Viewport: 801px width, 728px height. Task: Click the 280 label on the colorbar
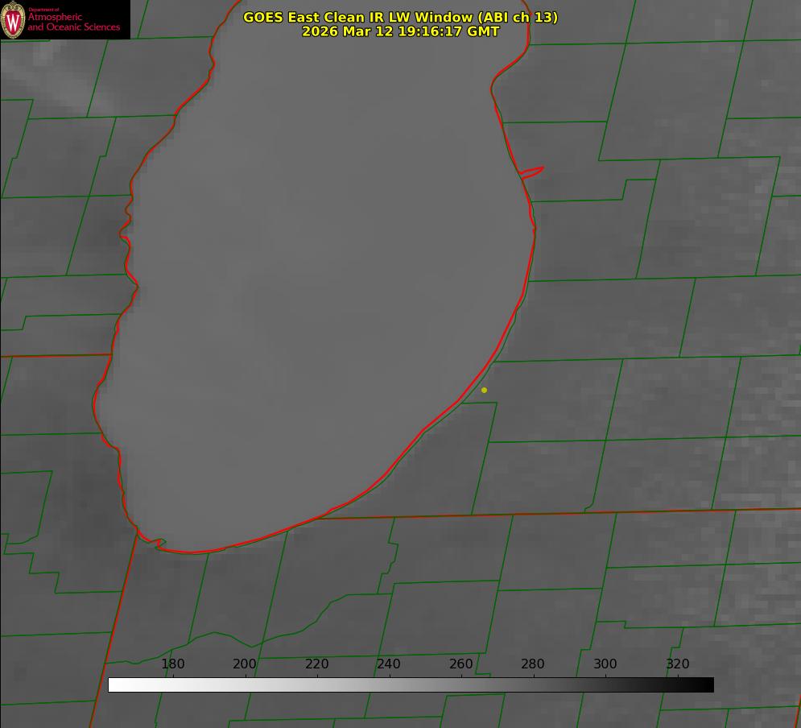[x=533, y=664]
